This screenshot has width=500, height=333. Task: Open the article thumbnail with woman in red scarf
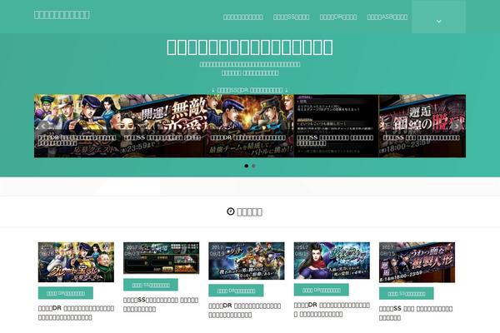pyautogui.click(x=332, y=261)
